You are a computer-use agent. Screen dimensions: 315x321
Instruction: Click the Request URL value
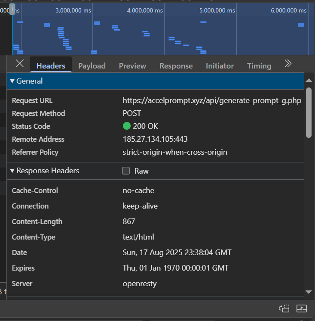click(x=211, y=100)
